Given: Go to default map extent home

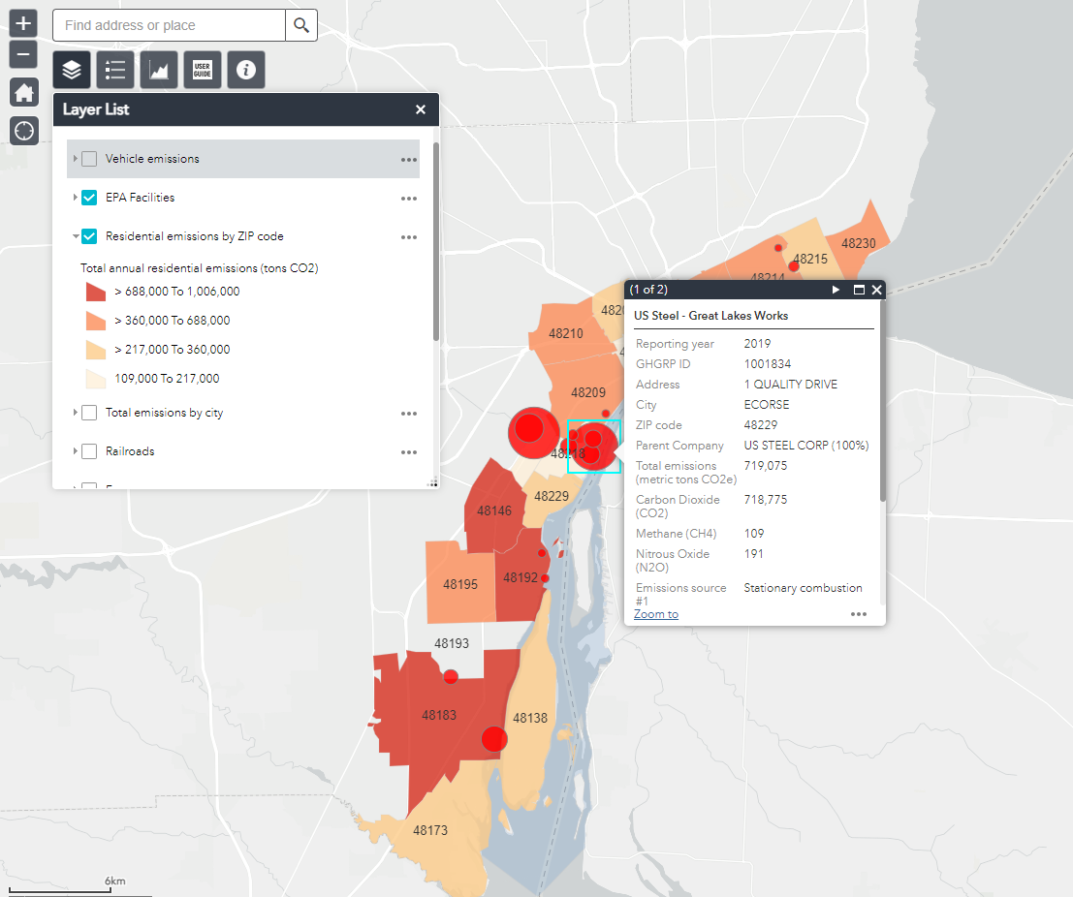Looking at the screenshot, I should click(x=23, y=93).
